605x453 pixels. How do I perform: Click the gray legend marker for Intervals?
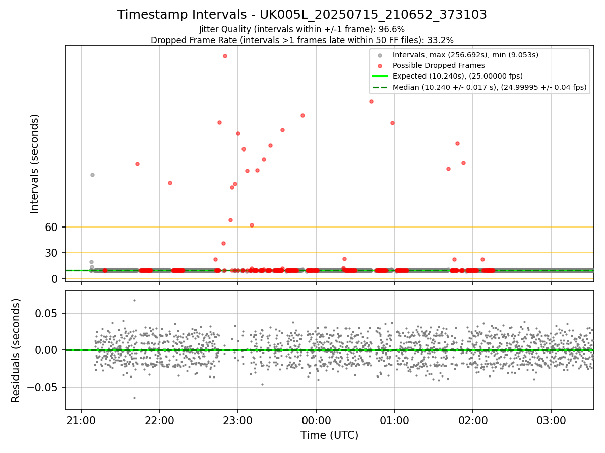point(380,55)
